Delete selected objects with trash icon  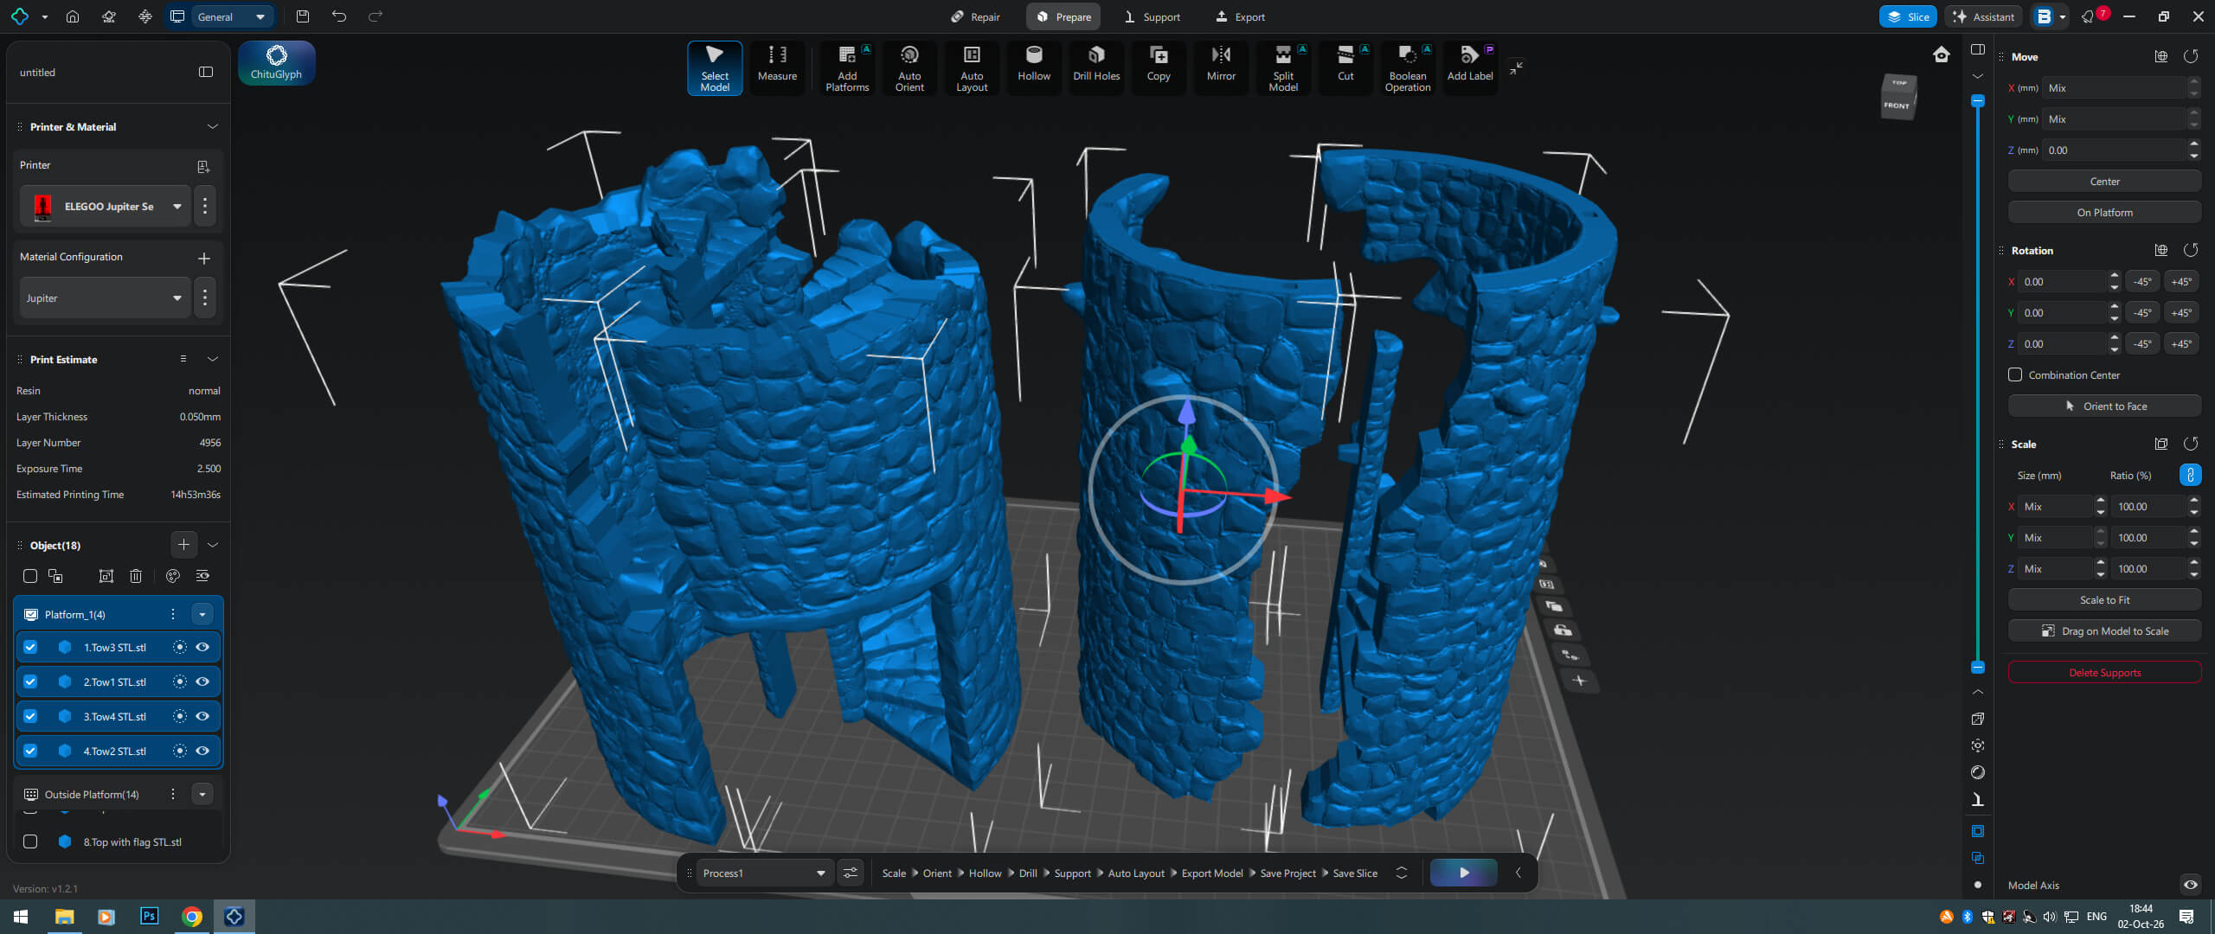click(x=136, y=576)
